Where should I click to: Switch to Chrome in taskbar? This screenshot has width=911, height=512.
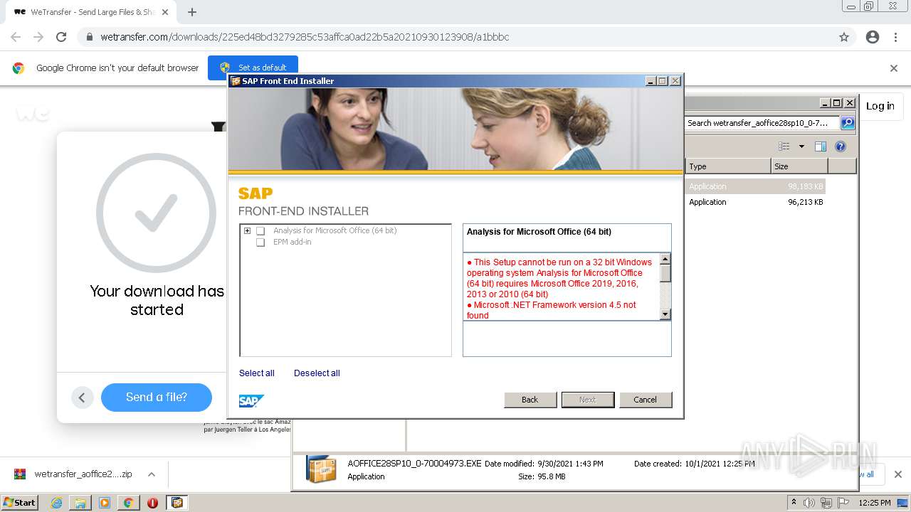(x=128, y=503)
